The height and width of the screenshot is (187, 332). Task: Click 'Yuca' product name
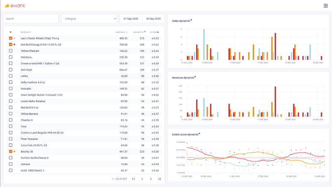24,126
